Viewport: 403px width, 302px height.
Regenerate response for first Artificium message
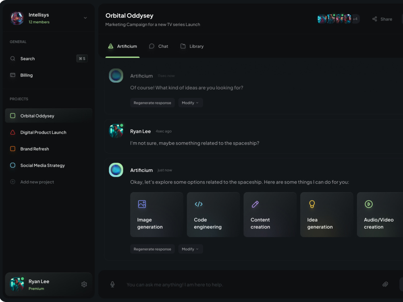point(152,103)
